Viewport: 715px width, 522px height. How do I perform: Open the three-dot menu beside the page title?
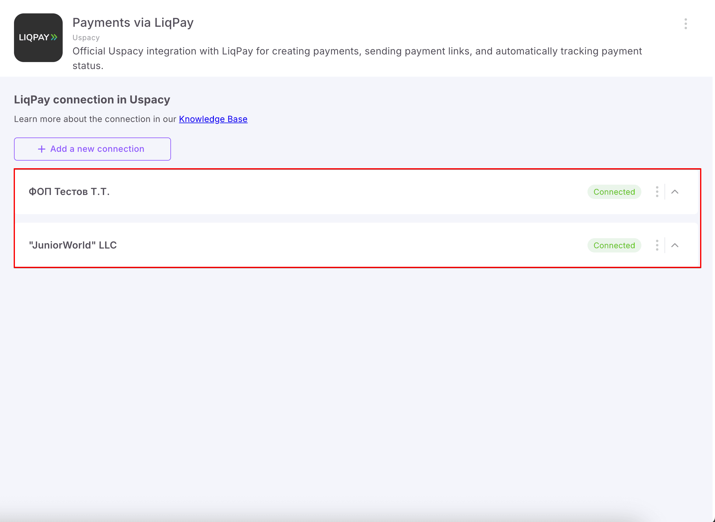(x=685, y=24)
